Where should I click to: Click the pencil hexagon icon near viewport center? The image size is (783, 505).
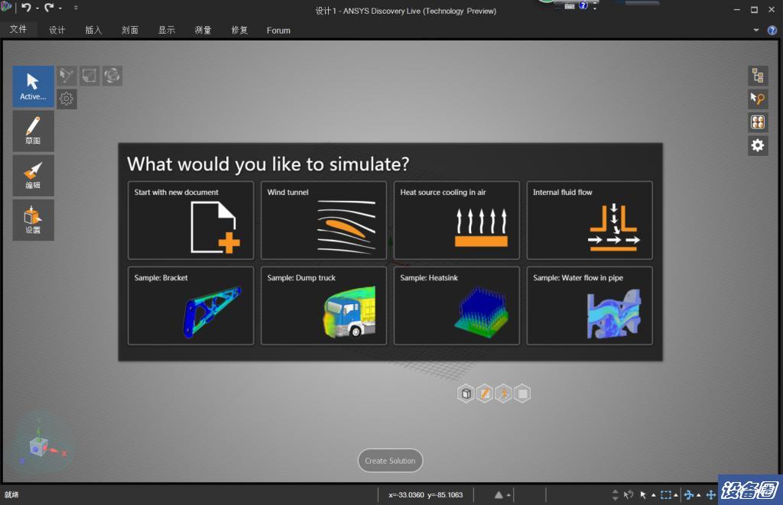485,393
